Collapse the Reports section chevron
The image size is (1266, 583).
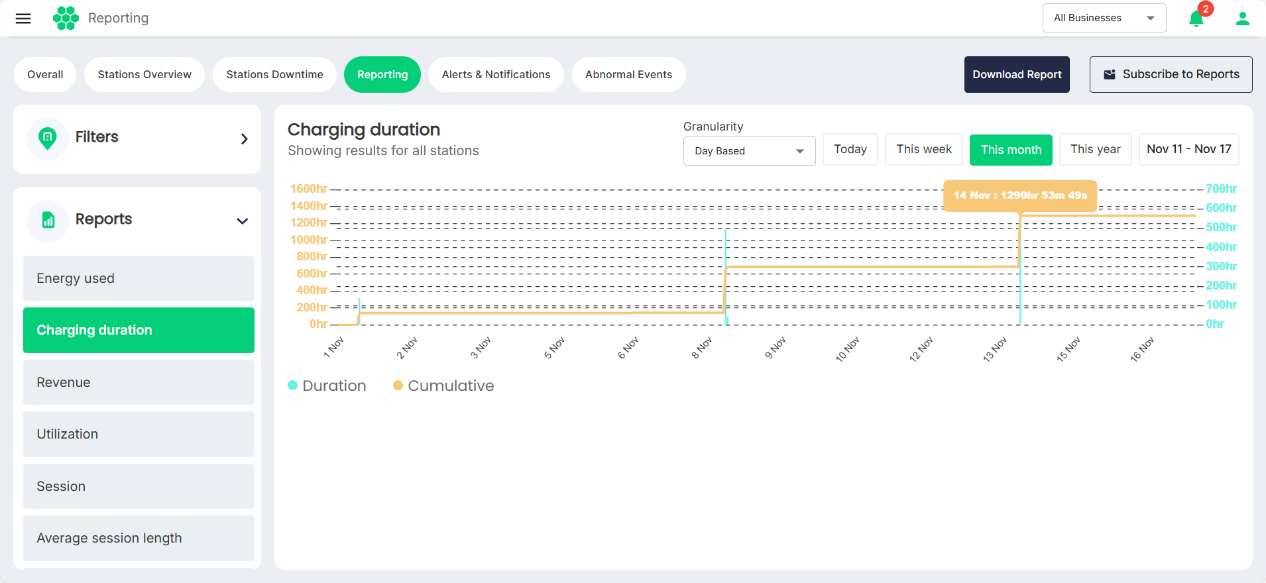[243, 221]
